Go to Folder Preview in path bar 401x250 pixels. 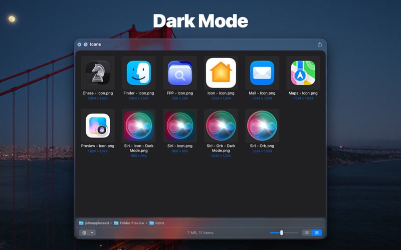pyautogui.click(x=129, y=223)
